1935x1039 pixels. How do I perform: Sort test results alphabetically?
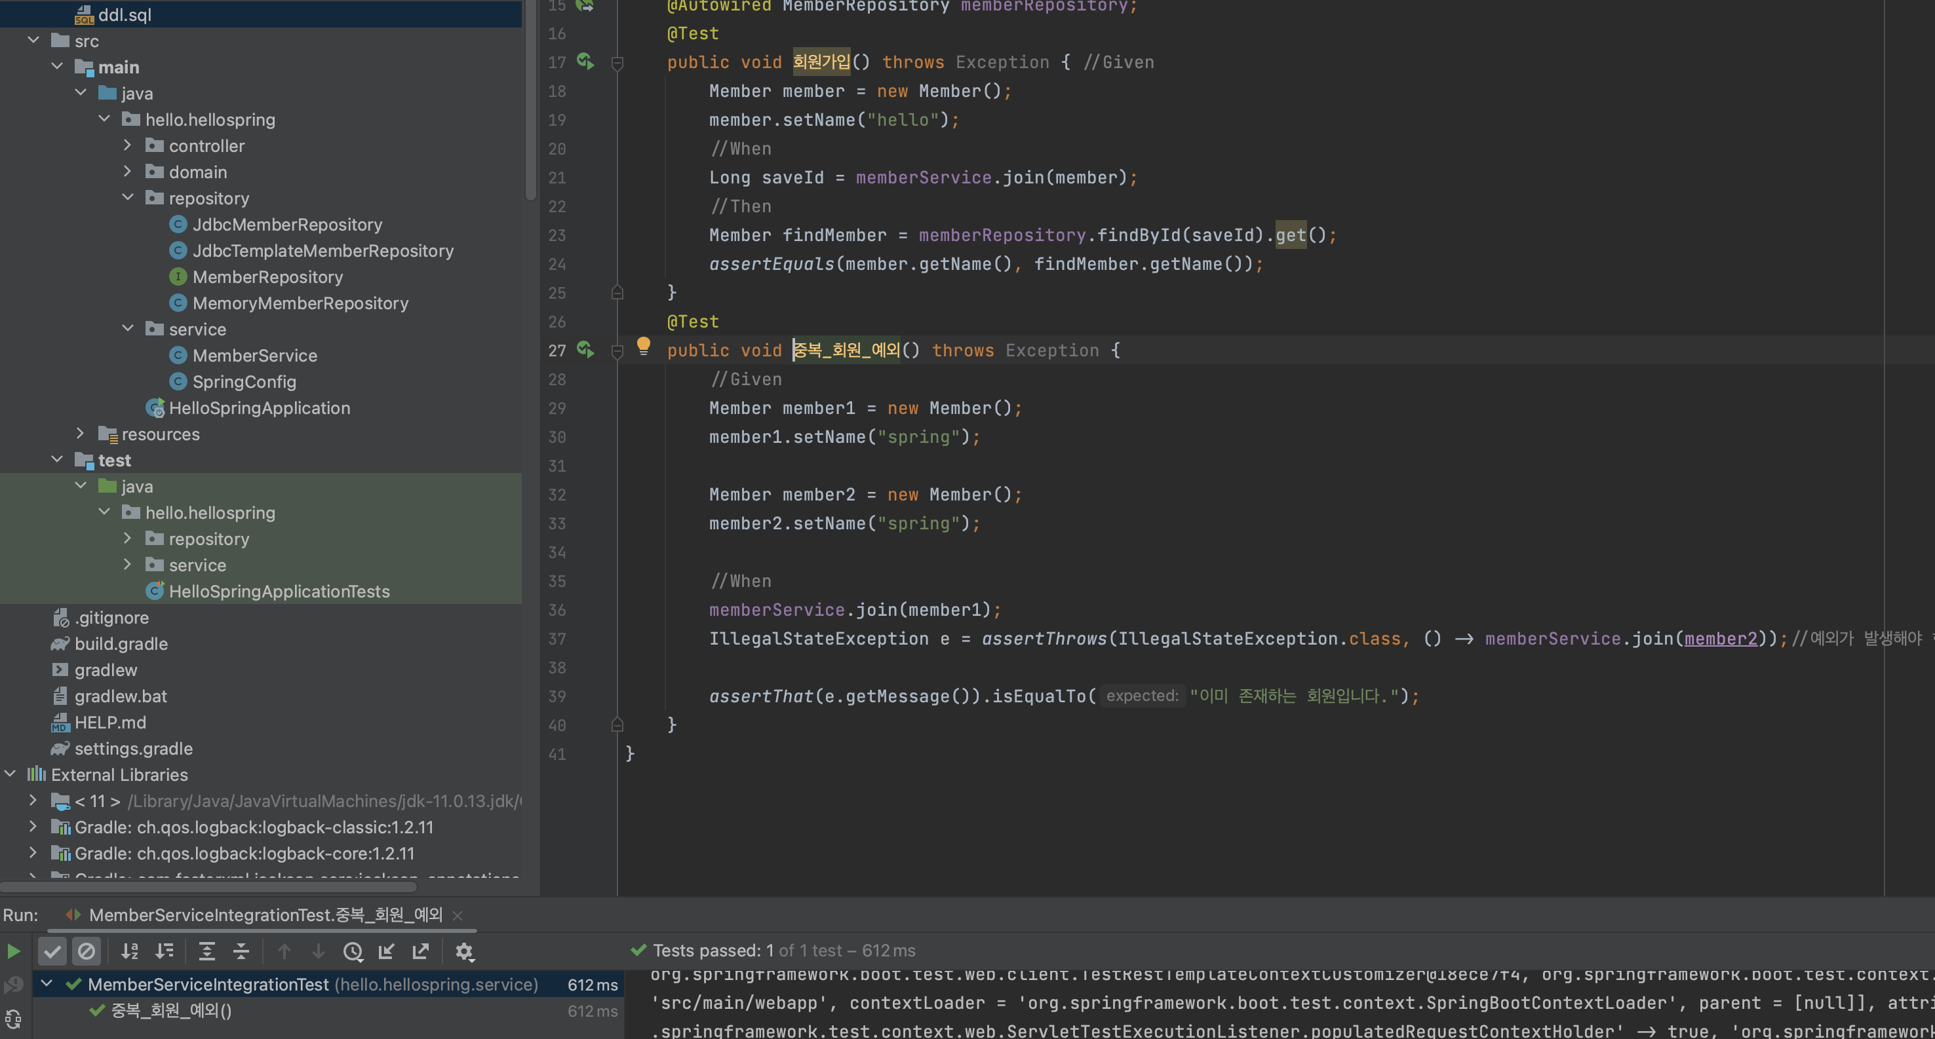pyautogui.click(x=130, y=951)
